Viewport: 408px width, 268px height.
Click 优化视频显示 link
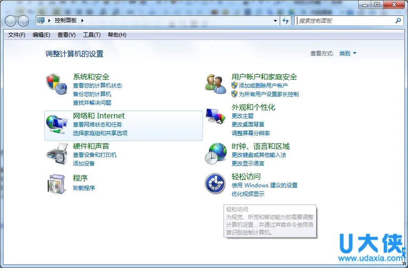[248, 194]
